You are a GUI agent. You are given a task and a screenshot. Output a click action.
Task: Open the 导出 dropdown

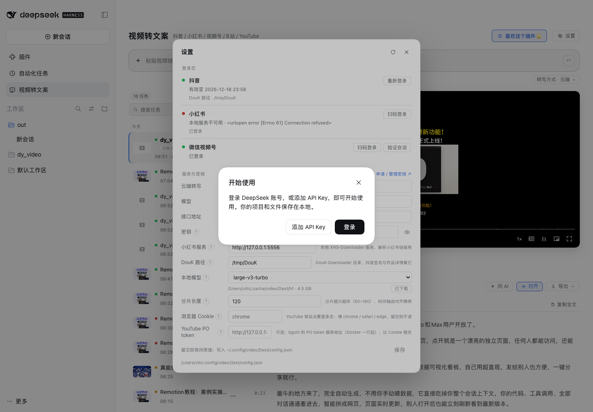[x=563, y=286]
